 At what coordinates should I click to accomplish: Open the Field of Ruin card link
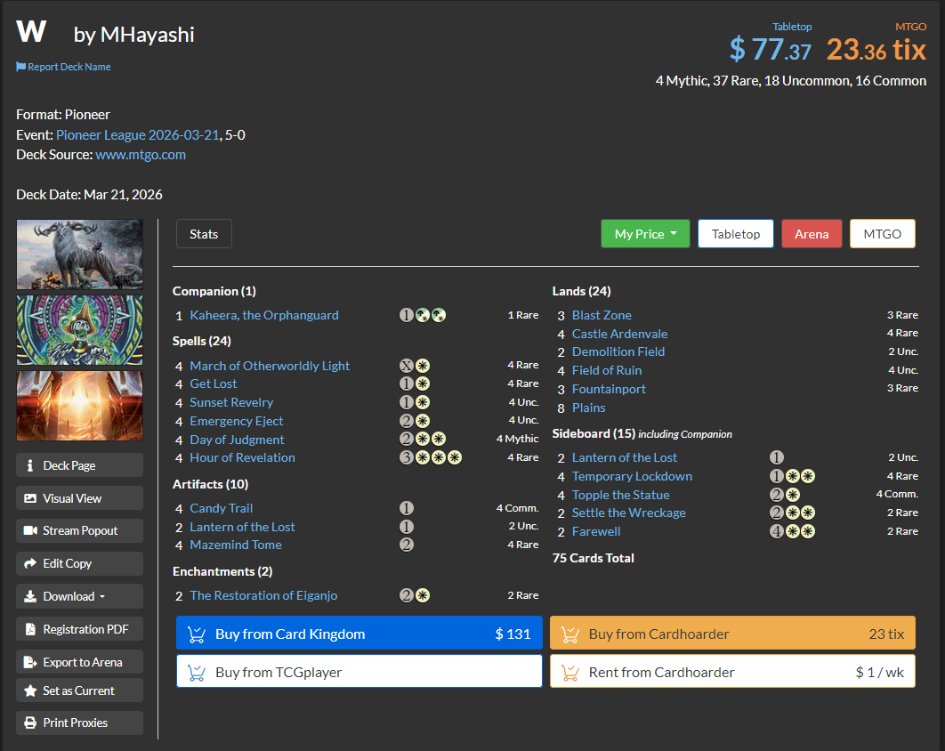[606, 371]
